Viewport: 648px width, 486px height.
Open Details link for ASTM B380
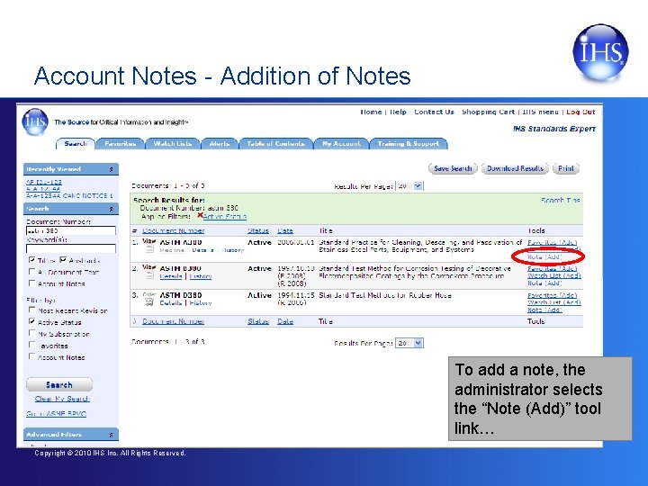tap(171, 276)
